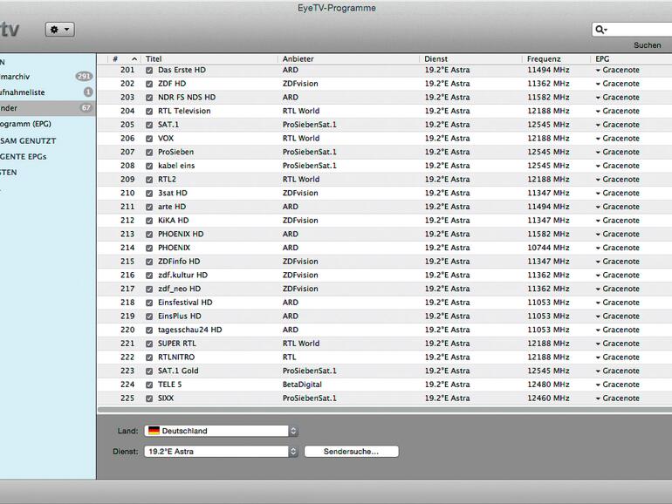This screenshot has height=504, width=672.
Task: Click the Sendersuche button
Action: pyautogui.click(x=352, y=452)
